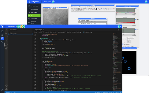Toggle the Brightness Pass checkbox

pyautogui.click(x=136, y=30)
